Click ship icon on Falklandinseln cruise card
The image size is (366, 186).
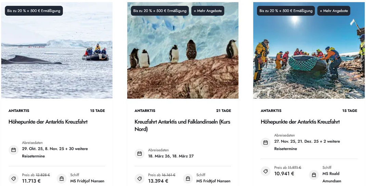pos(188,178)
